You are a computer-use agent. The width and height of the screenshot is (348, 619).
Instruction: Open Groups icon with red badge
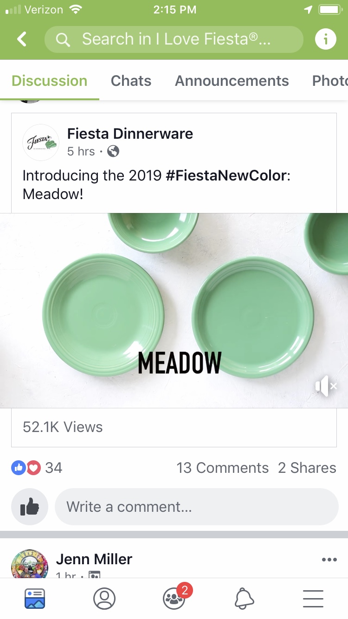pos(174,599)
